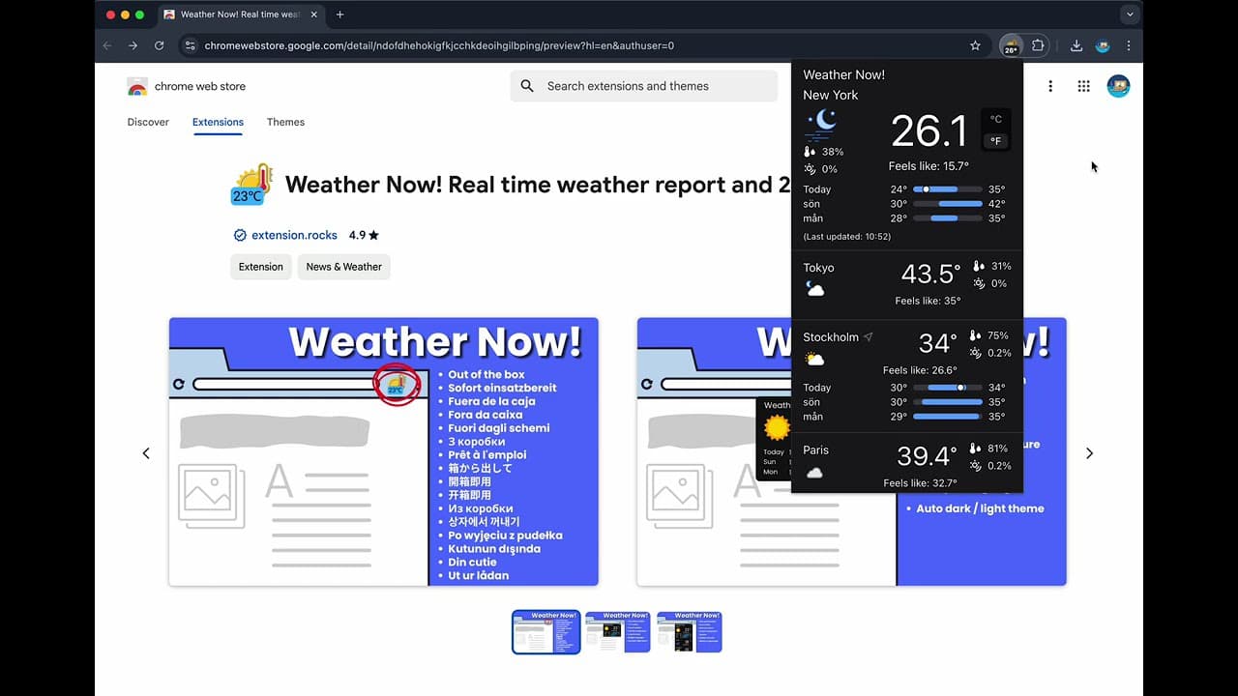The height and width of the screenshot is (696, 1238).
Task: Show next screenshot in carousel
Action: [x=1089, y=453]
